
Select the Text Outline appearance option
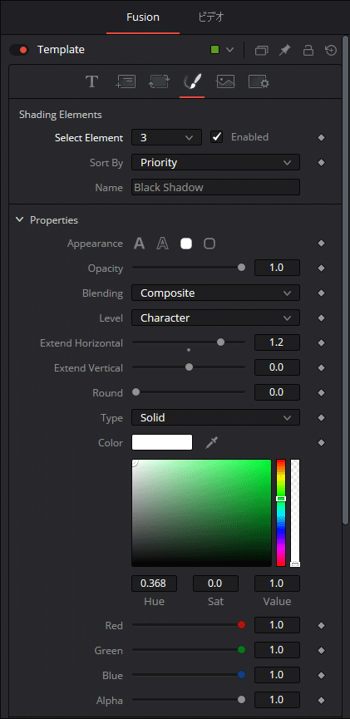tap(162, 244)
